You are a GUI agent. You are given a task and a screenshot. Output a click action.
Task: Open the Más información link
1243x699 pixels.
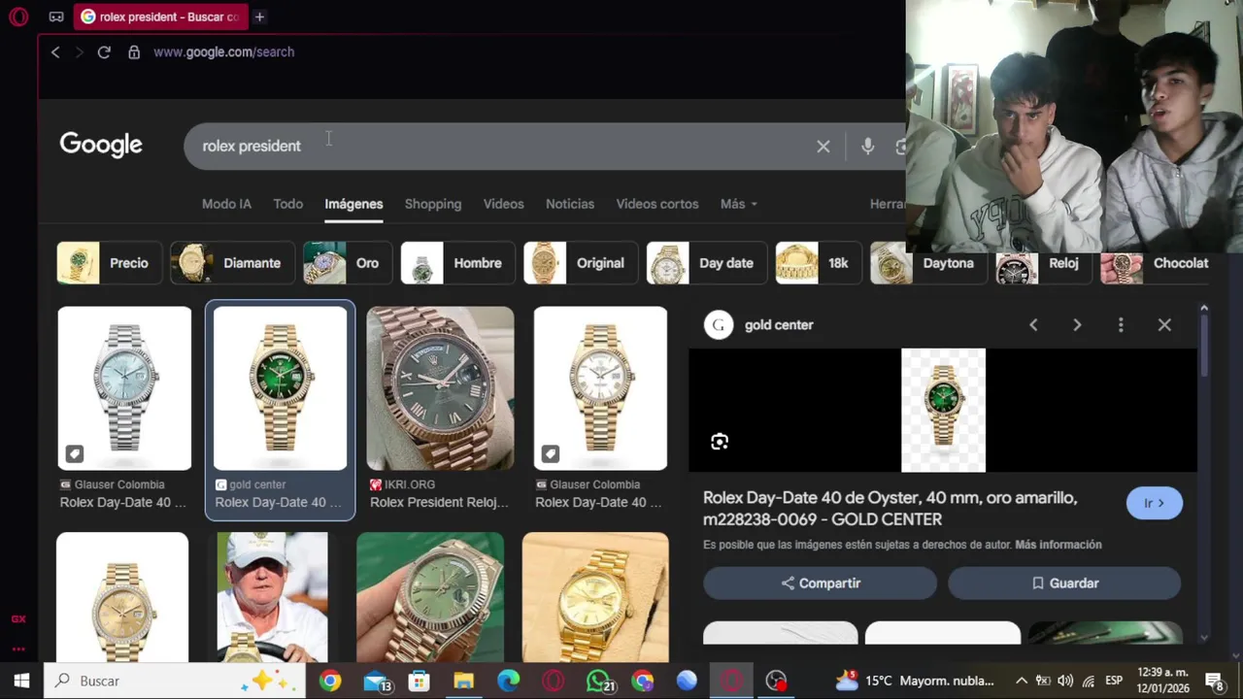[1058, 545]
